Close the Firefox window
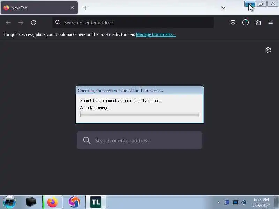This screenshot has height=209, width=279. tap(273, 3)
